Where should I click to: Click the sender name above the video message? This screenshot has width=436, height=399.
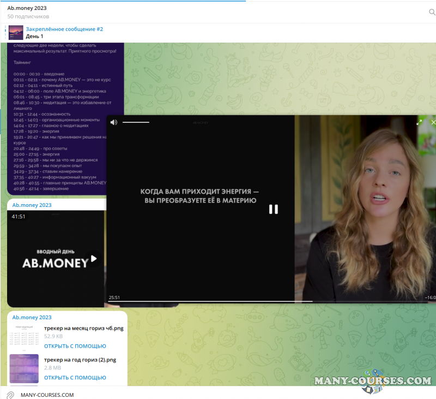32,205
